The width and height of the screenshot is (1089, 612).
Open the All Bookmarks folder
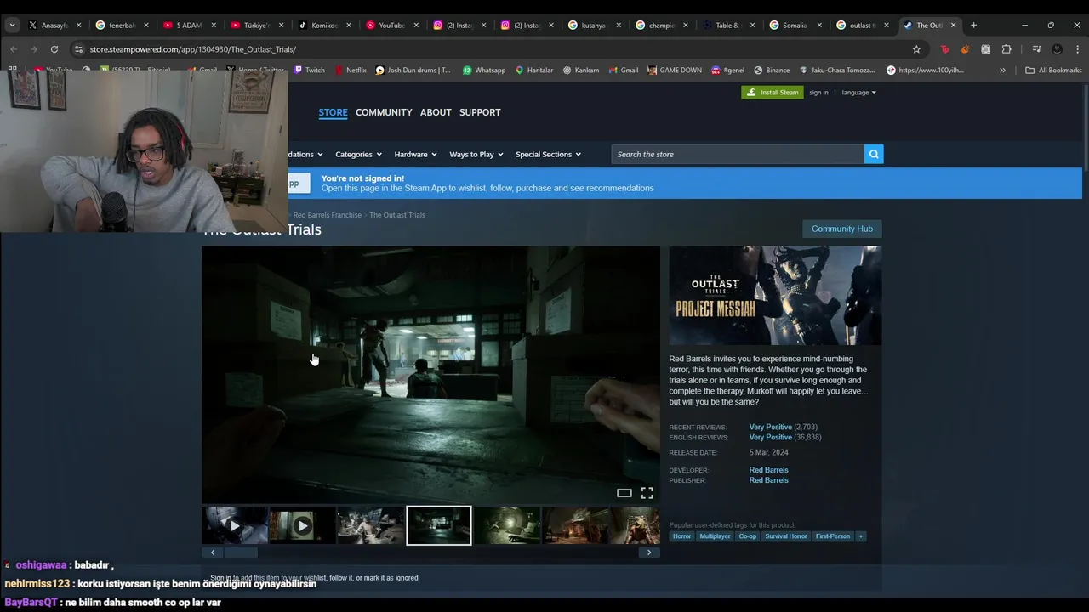point(1053,71)
